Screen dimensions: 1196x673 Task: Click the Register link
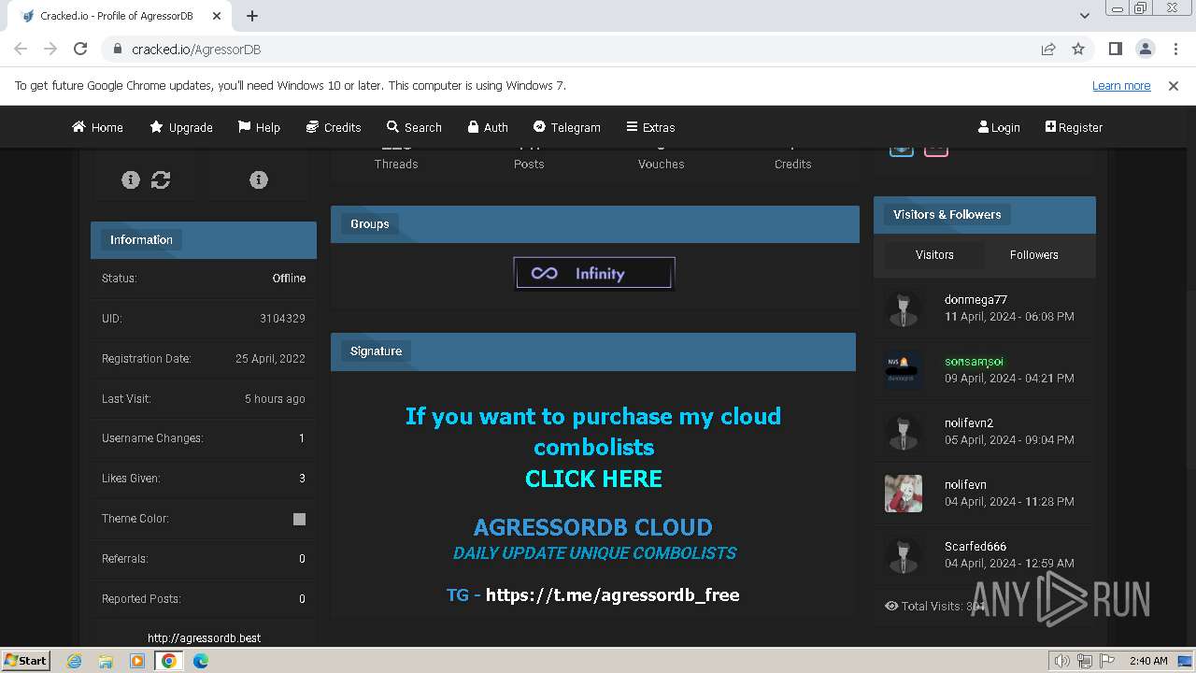(1074, 127)
